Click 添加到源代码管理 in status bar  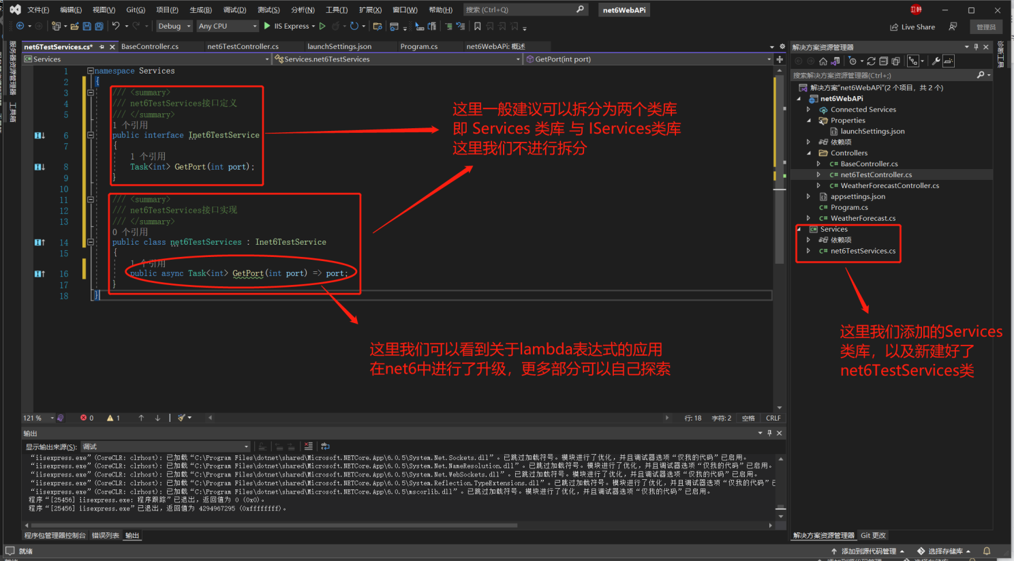tap(867, 551)
